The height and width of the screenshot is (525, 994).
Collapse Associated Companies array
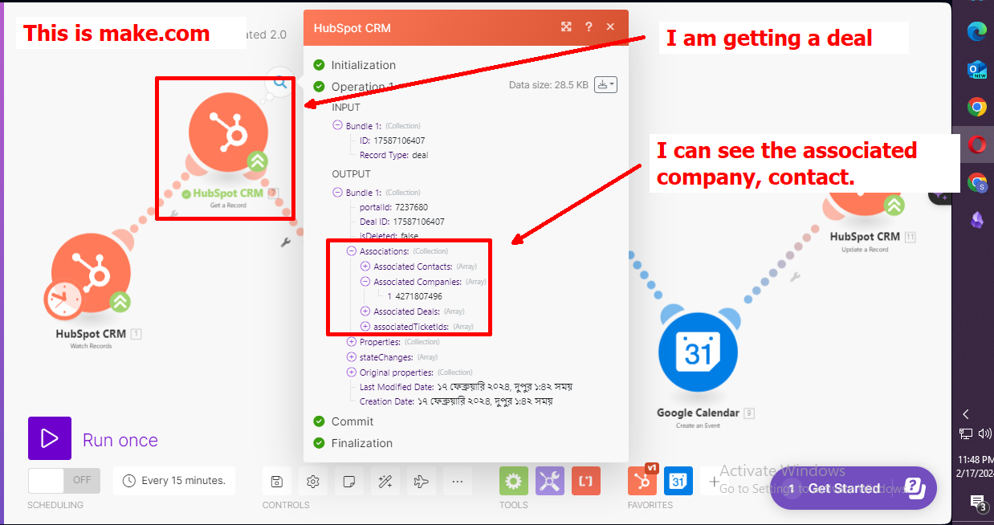365,282
